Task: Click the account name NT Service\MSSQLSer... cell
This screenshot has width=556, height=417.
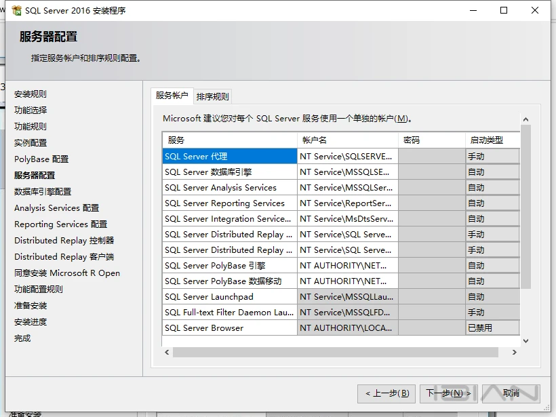Action: 347,188
